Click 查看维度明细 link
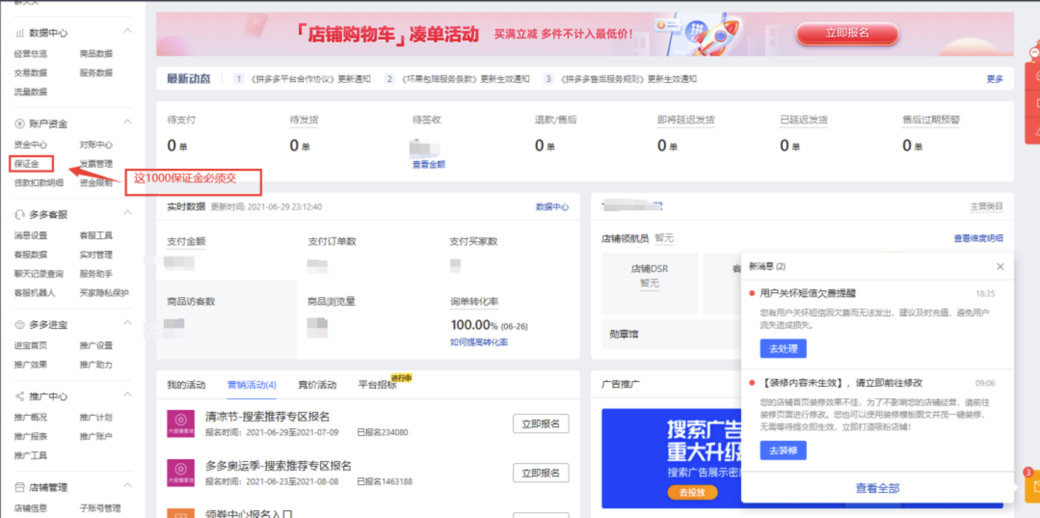1040x518 pixels. click(978, 238)
